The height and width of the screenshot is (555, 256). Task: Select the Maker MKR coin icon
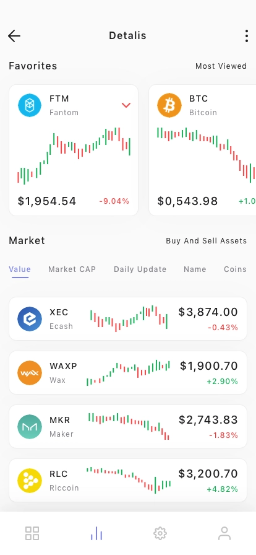pyautogui.click(x=30, y=427)
